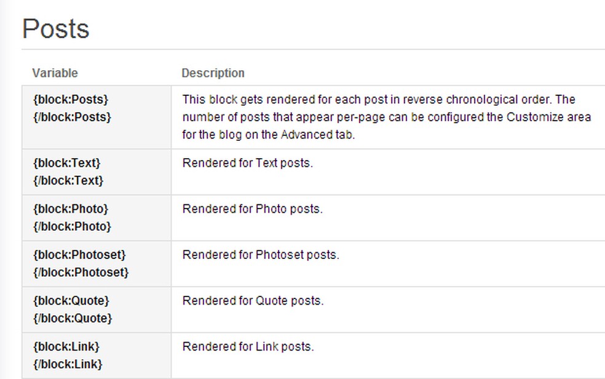Click the 'Rendered for Text posts.' description
The width and height of the screenshot is (605, 379).
tap(248, 163)
